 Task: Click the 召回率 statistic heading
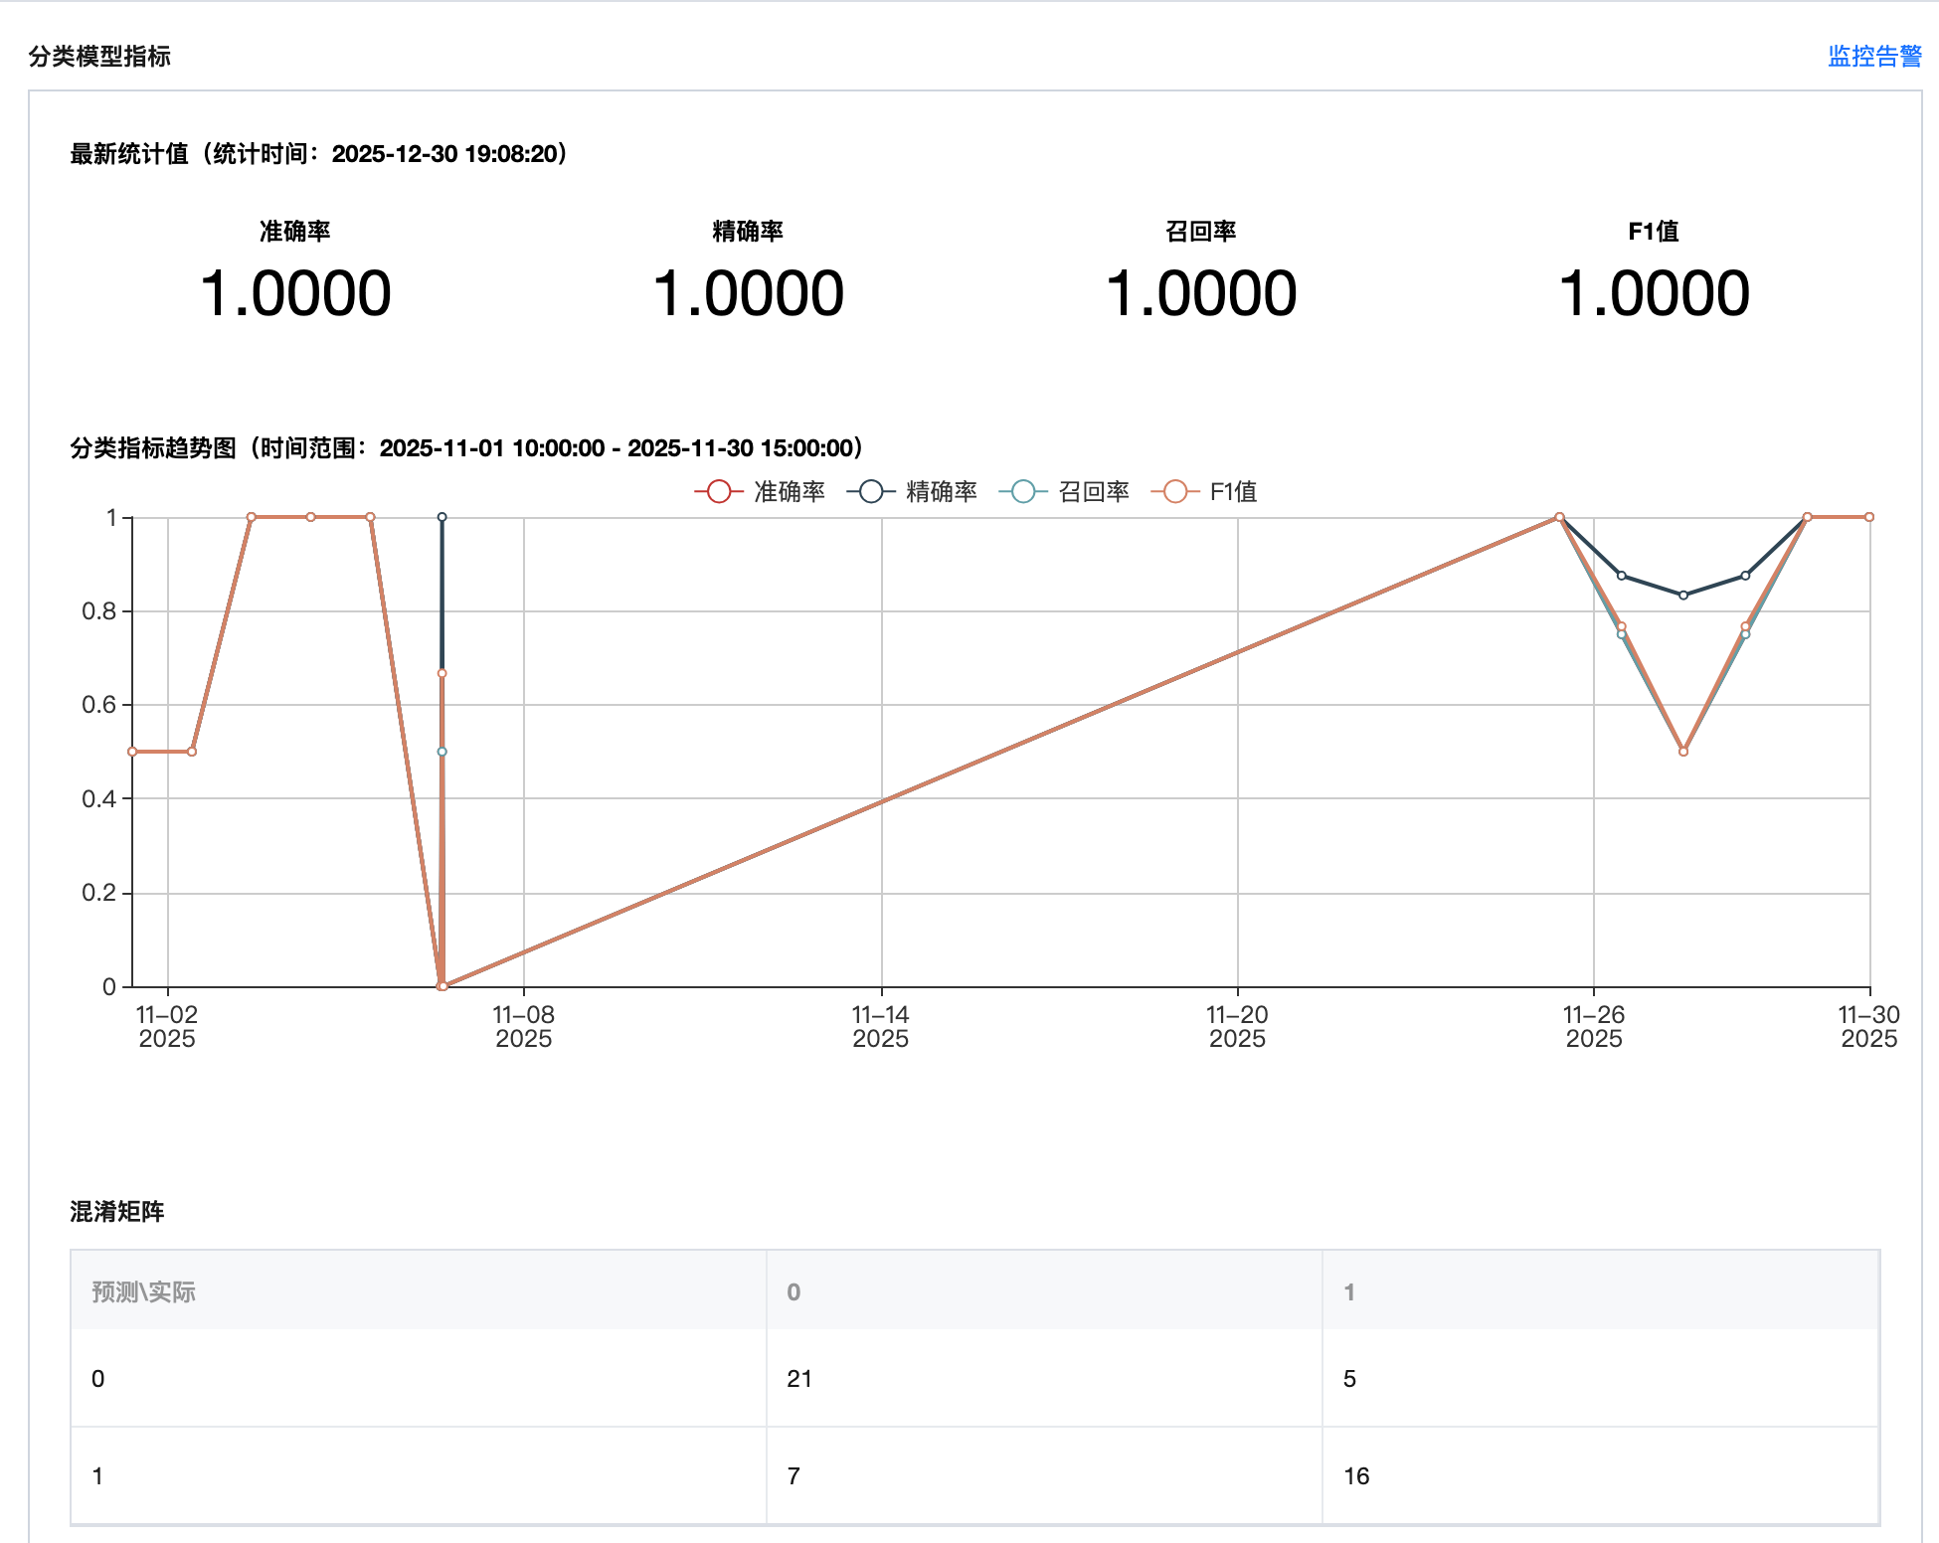tap(1200, 231)
